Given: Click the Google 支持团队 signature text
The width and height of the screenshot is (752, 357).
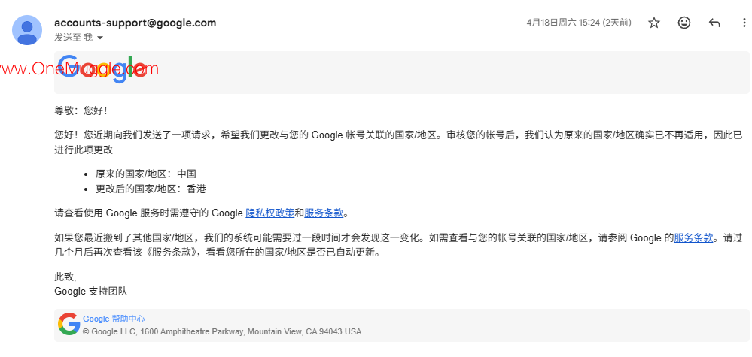Looking at the screenshot, I should [x=90, y=291].
